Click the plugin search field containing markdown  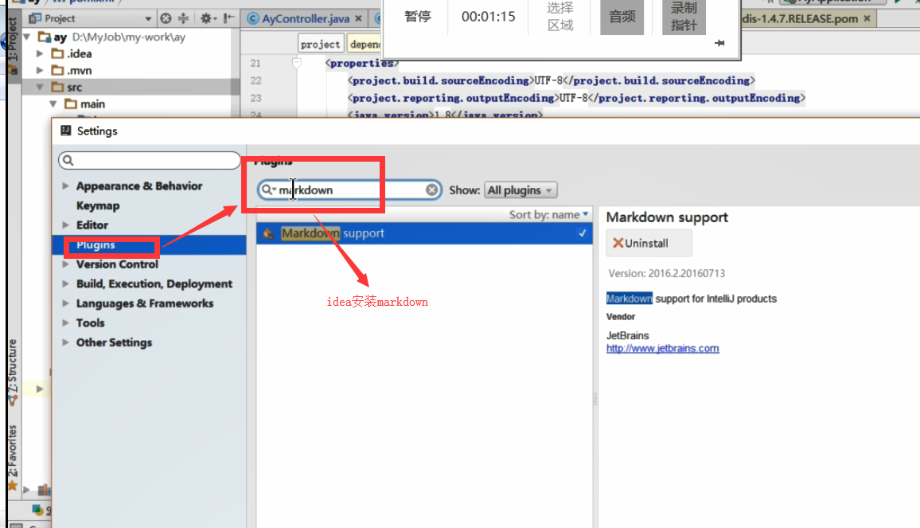(x=349, y=190)
